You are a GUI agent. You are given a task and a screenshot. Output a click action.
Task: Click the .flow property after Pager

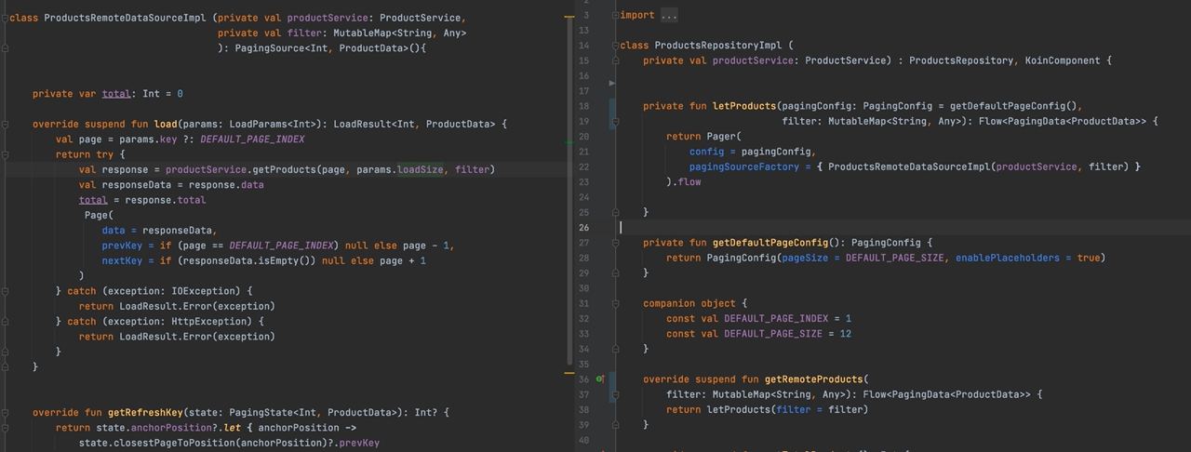[x=687, y=181]
